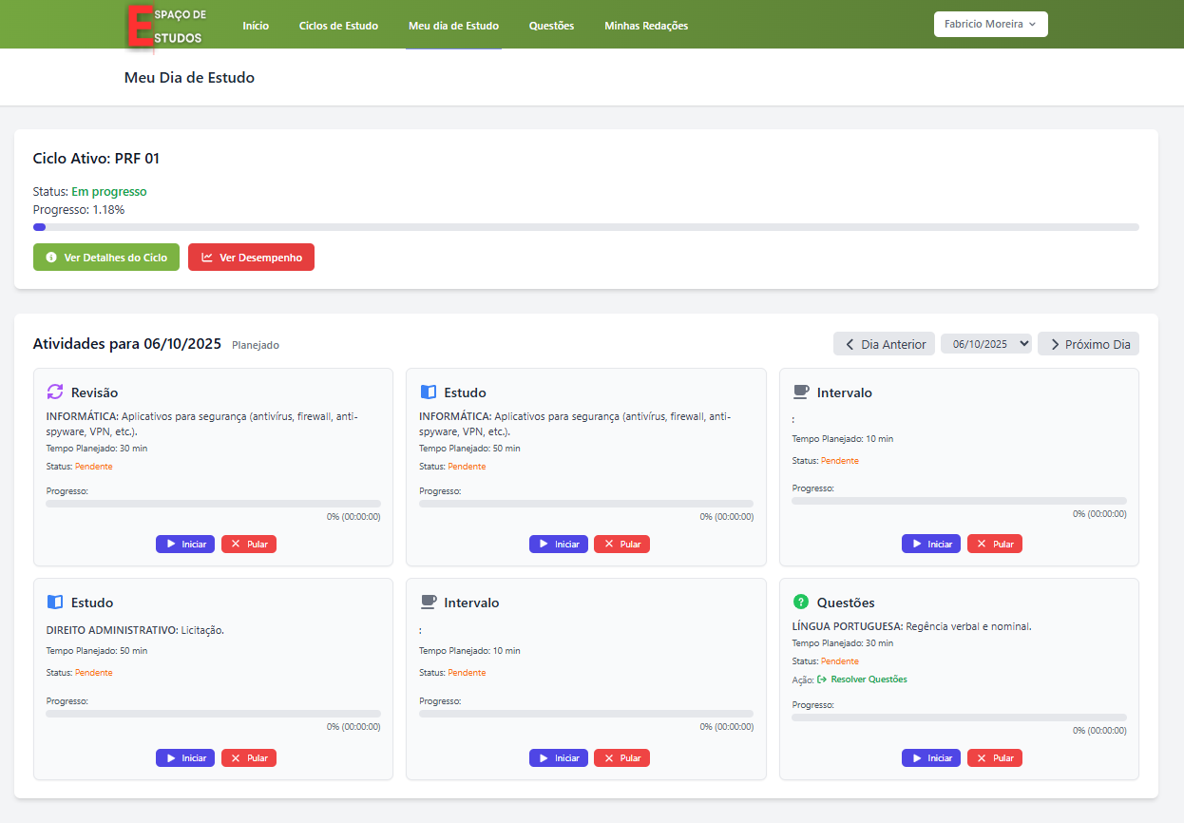Go to Próximo Dia

pos(1088,344)
